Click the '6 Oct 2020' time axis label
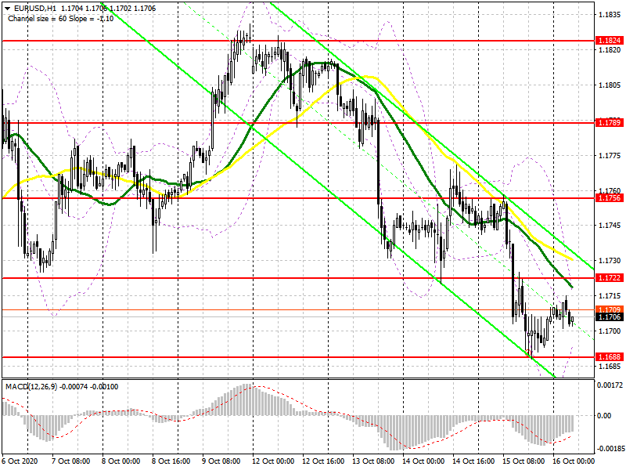Screen dimensions: 626x470 pyautogui.click(x=20, y=461)
